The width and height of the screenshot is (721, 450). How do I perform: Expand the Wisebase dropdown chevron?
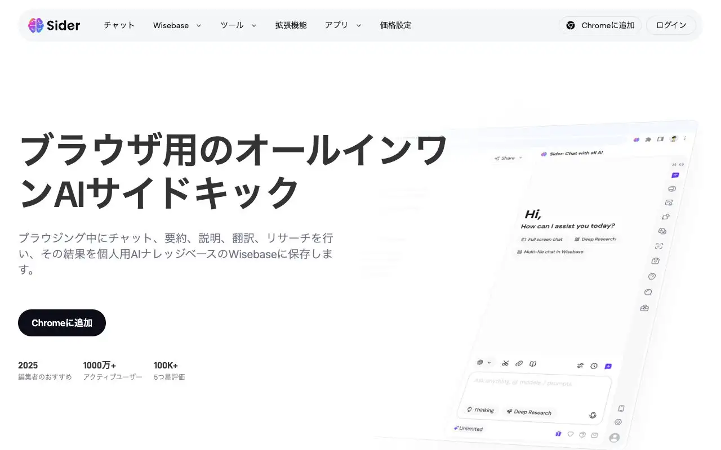point(198,25)
